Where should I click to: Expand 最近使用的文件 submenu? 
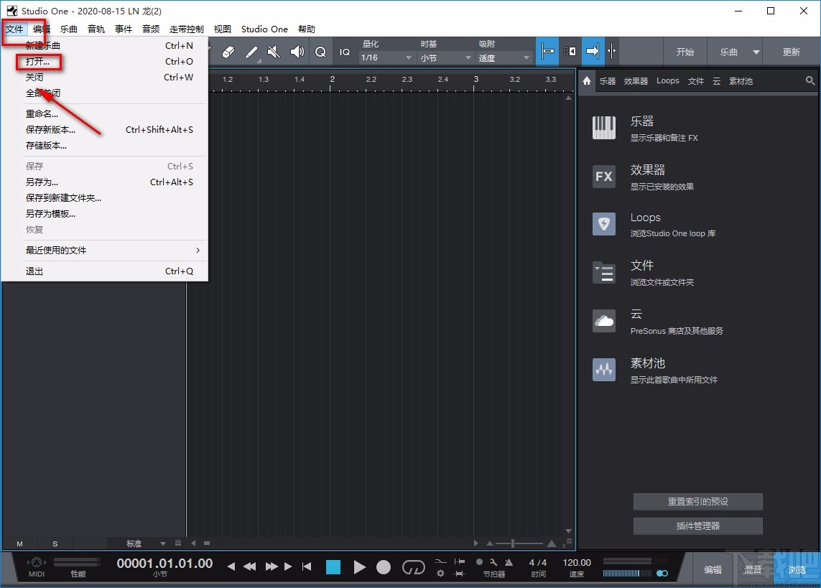(105, 250)
